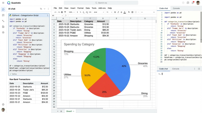The height and width of the screenshot is (113, 202).
Task: Click the Search me field
Action: click(x=101, y=3)
